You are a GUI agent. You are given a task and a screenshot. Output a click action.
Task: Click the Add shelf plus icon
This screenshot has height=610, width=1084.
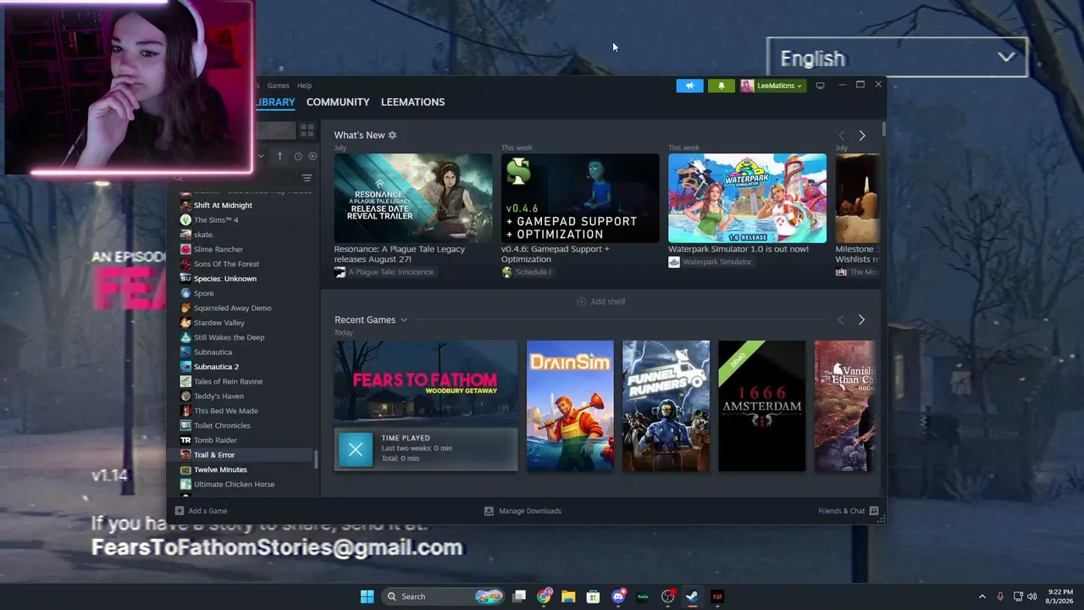pos(581,302)
